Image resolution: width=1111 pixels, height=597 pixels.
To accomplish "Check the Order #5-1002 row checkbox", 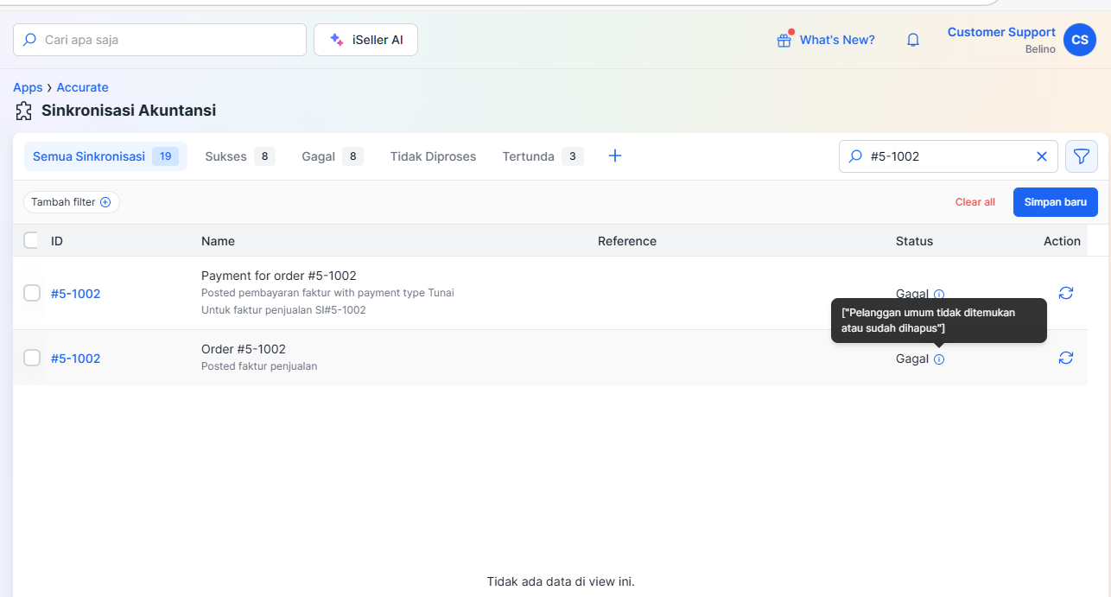I will [x=32, y=358].
